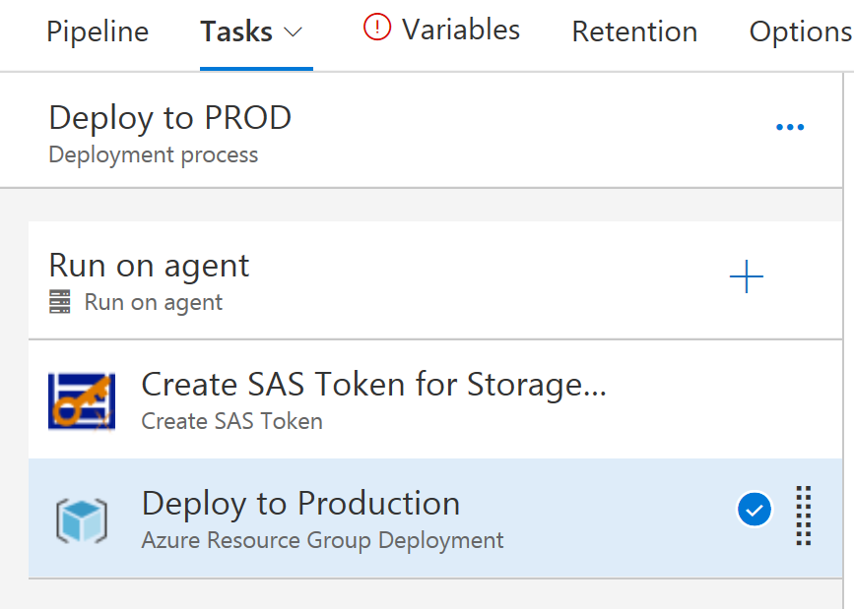The width and height of the screenshot is (854, 609).
Task: Select the Deploy to PROD stage header
Action: coord(169,119)
